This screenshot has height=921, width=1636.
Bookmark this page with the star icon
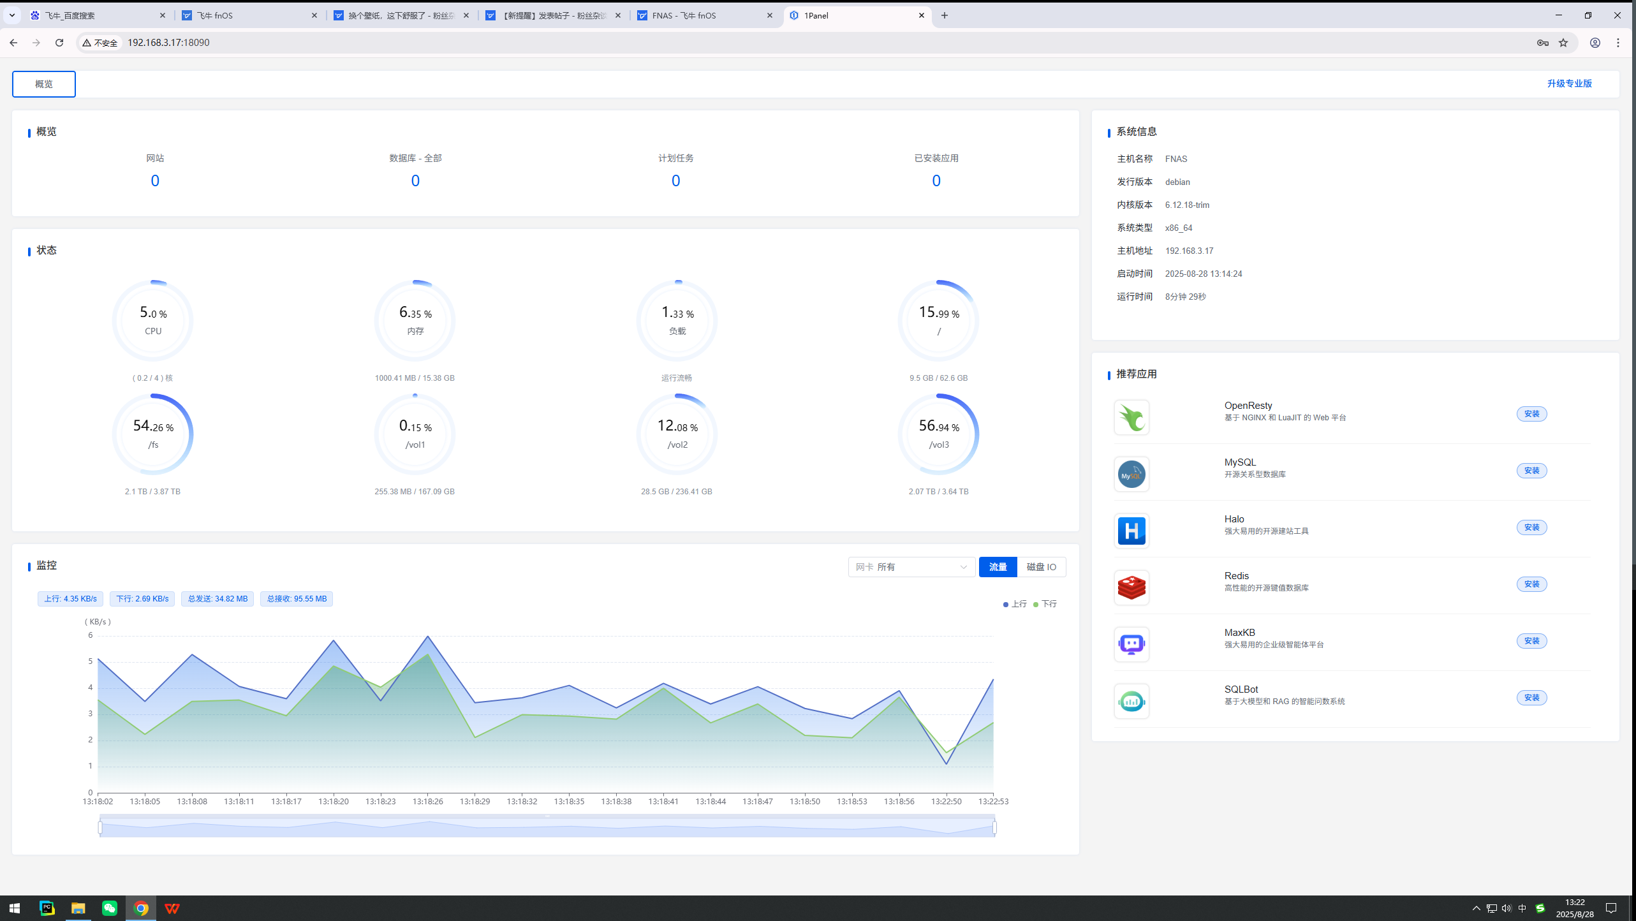(1563, 43)
